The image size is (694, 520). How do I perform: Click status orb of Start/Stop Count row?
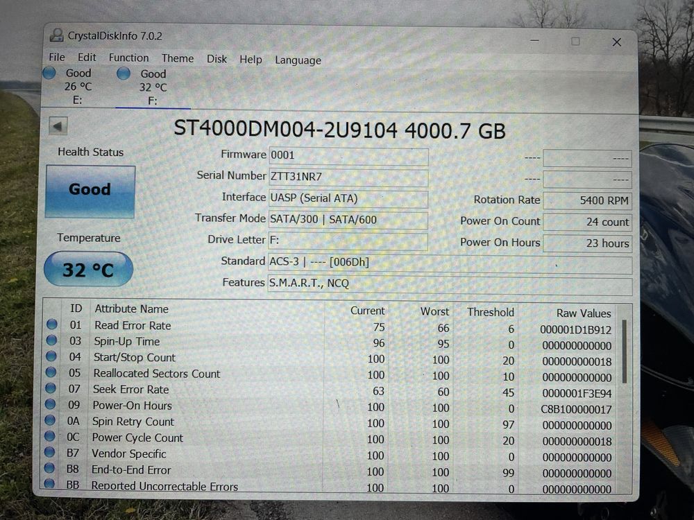[51, 356]
